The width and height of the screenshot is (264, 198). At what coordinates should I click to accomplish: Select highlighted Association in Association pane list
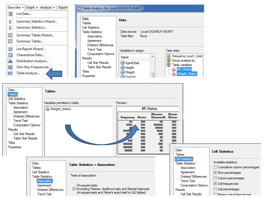45,181
